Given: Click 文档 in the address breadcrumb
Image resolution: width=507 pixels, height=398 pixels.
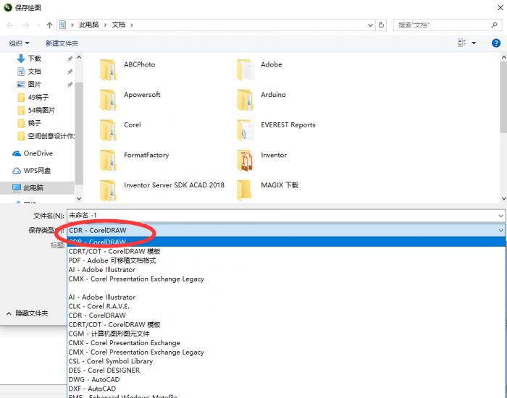Looking at the screenshot, I should [x=119, y=25].
